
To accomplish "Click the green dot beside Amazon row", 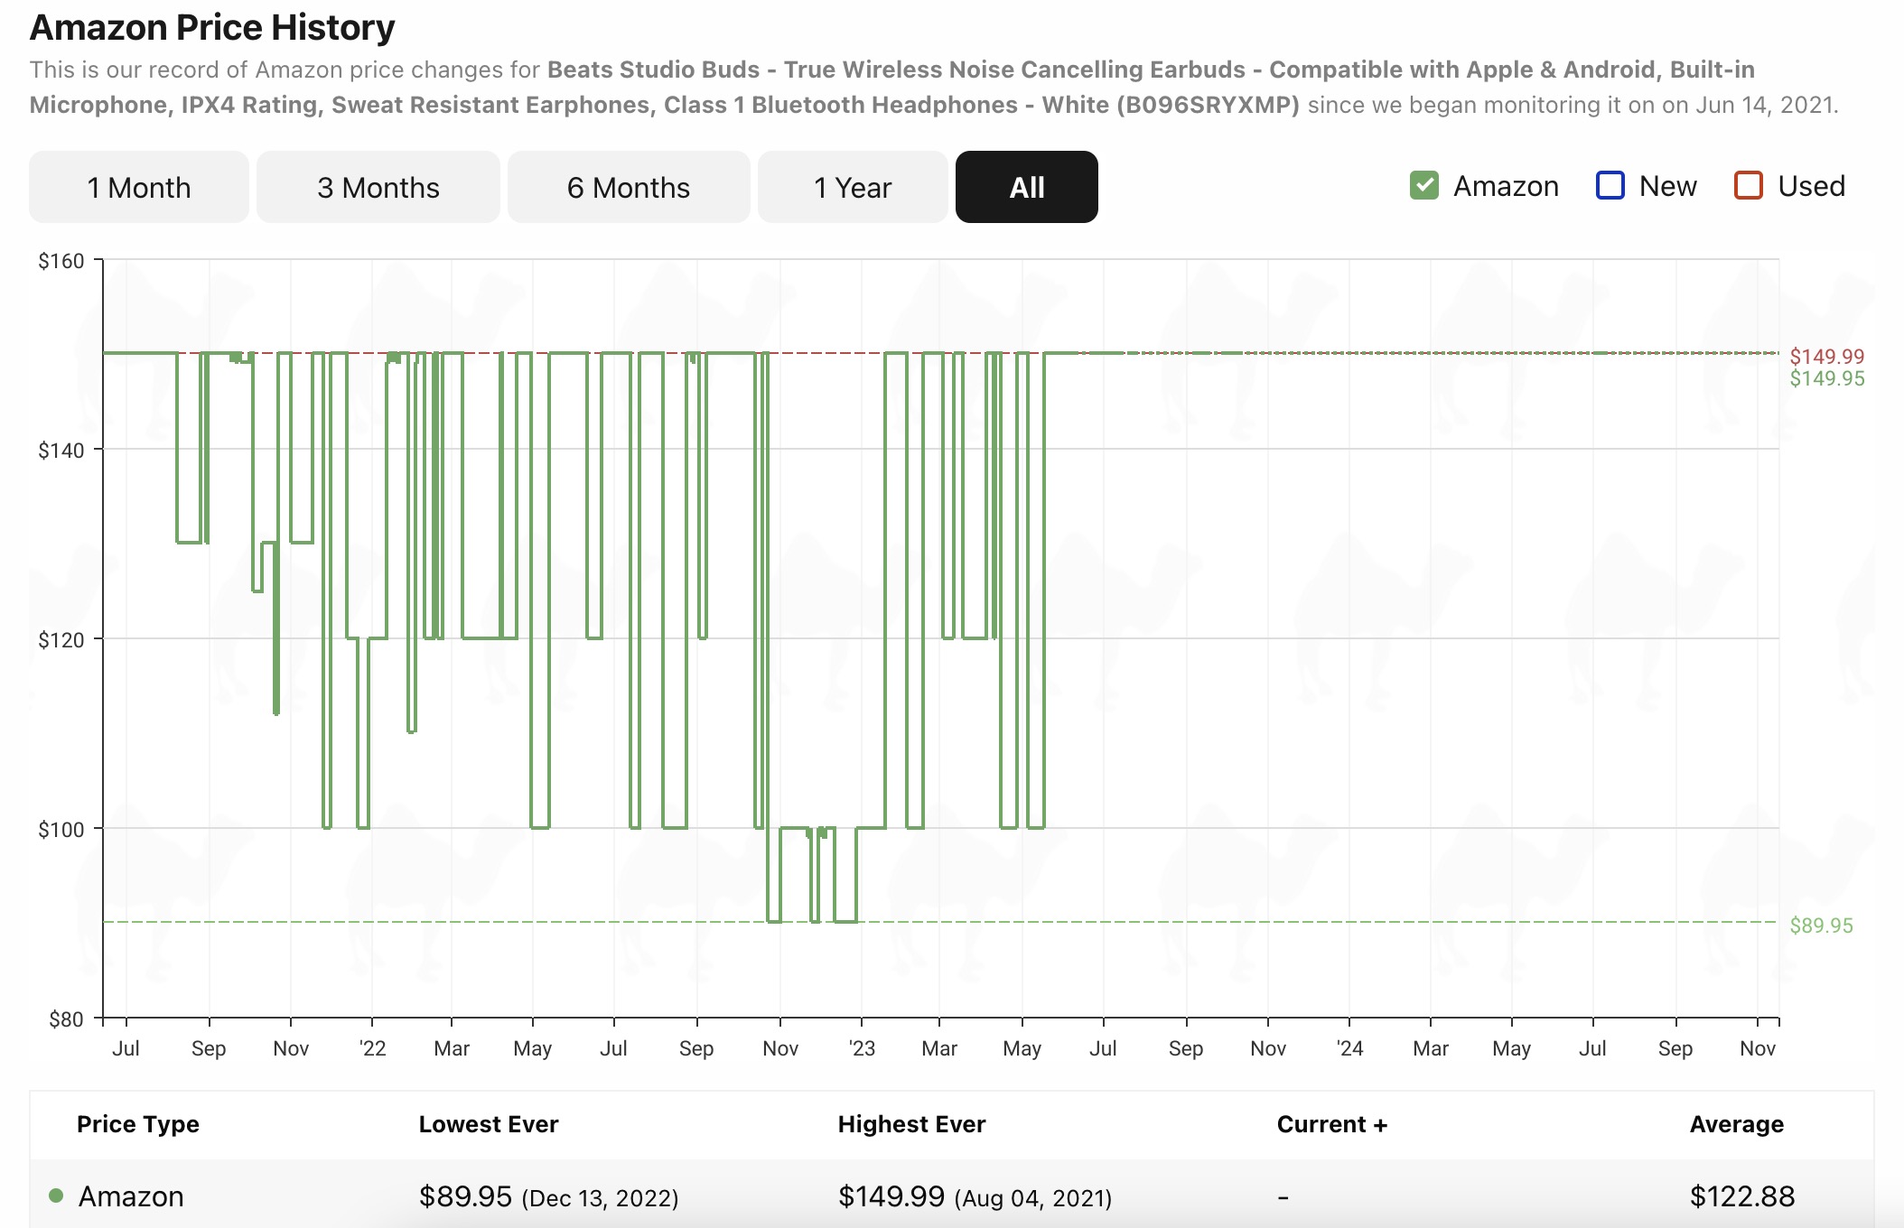I will click(x=56, y=1195).
